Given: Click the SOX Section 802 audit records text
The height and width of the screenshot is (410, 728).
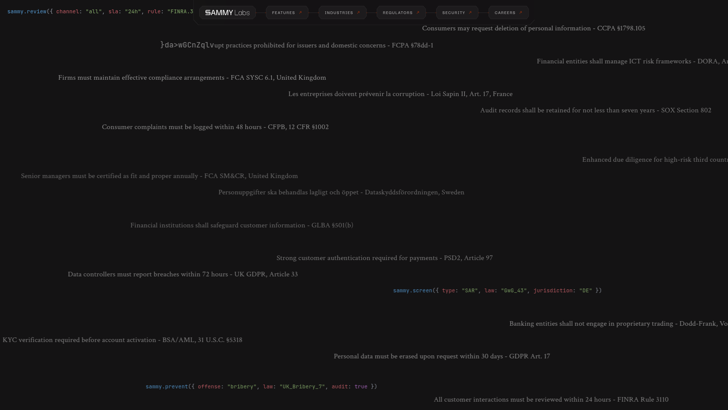Looking at the screenshot, I should point(596,110).
